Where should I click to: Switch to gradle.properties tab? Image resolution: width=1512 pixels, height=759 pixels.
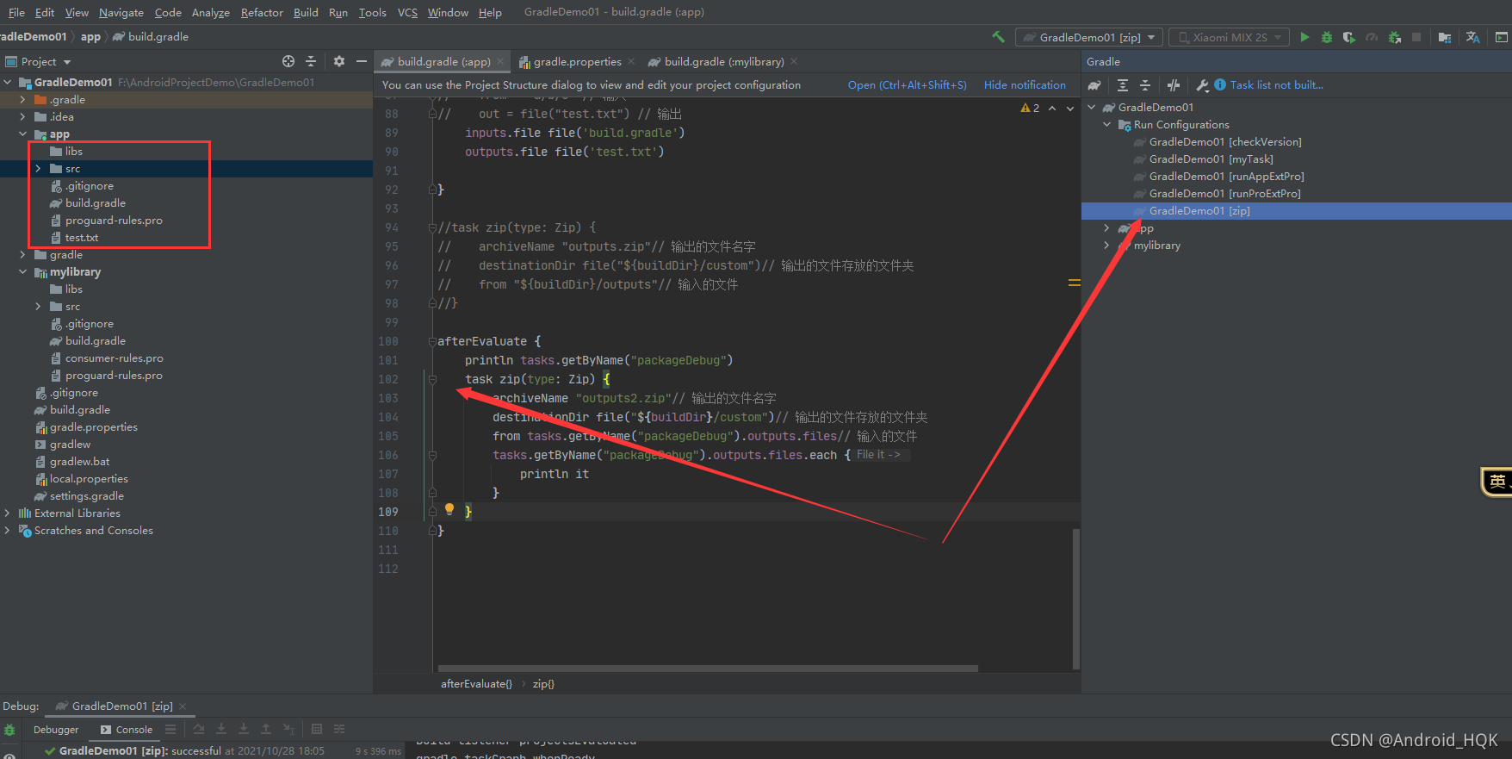pos(577,61)
